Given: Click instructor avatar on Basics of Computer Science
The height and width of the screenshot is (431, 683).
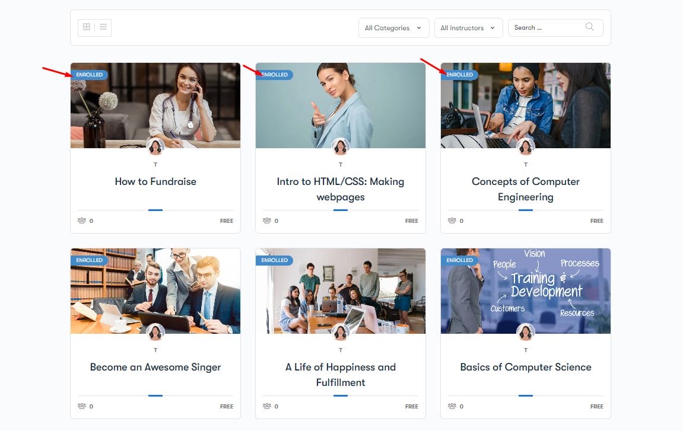Looking at the screenshot, I should 526,332.
